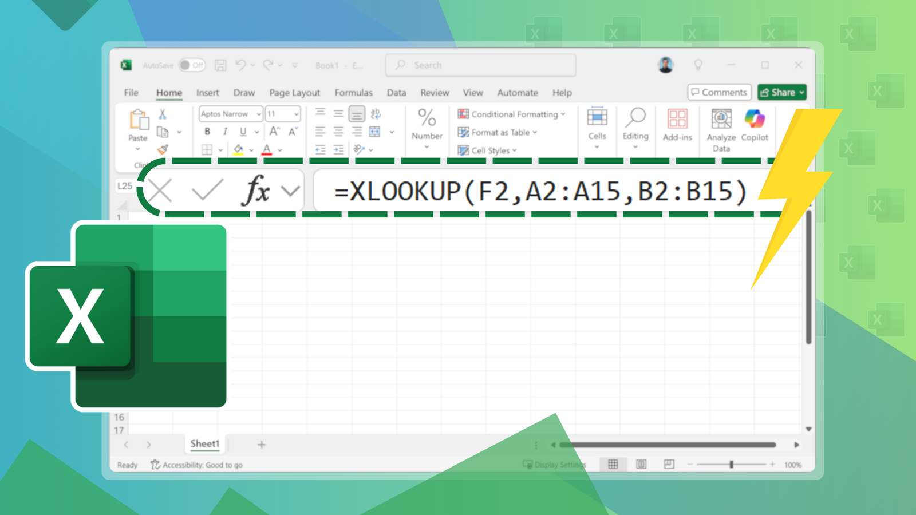This screenshot has width=916, height=515.
Task: Click the 100% zoom level
Action: pos(793,465)
